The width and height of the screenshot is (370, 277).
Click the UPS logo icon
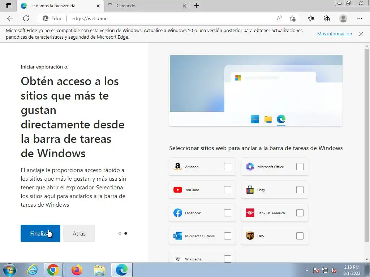[250, 236]
